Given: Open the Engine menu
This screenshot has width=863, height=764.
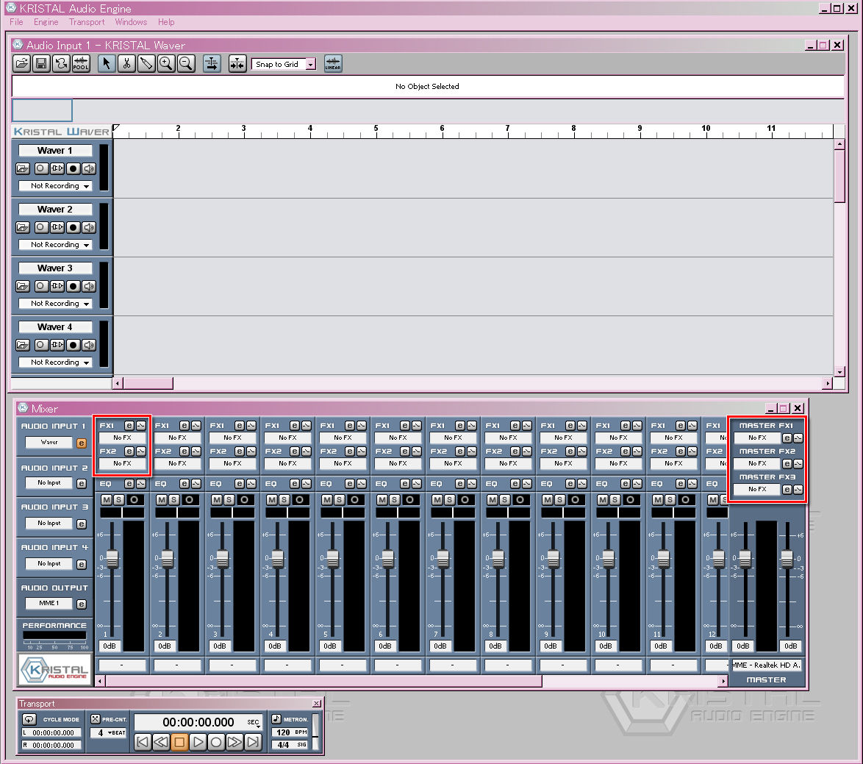Looking at the screenshot, I should pyautogui.click(x=46, y=22).
